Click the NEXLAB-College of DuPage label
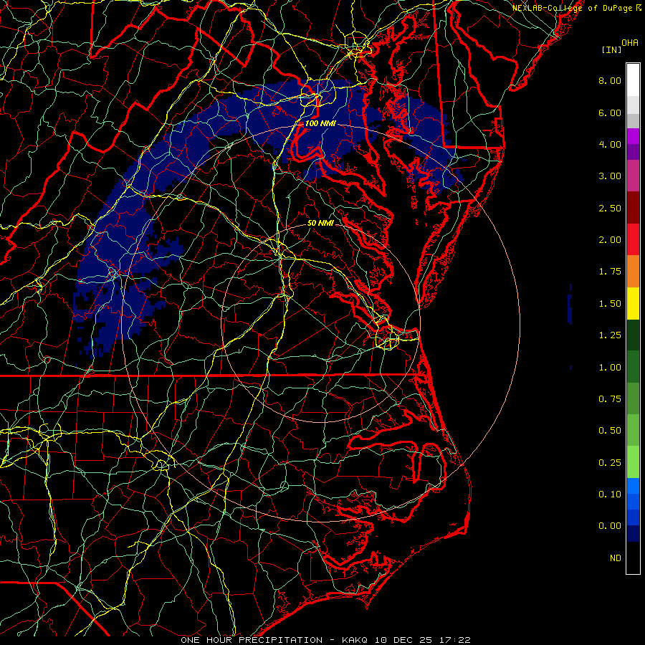Viewport: 645px width, 645px height. [573, 8]
